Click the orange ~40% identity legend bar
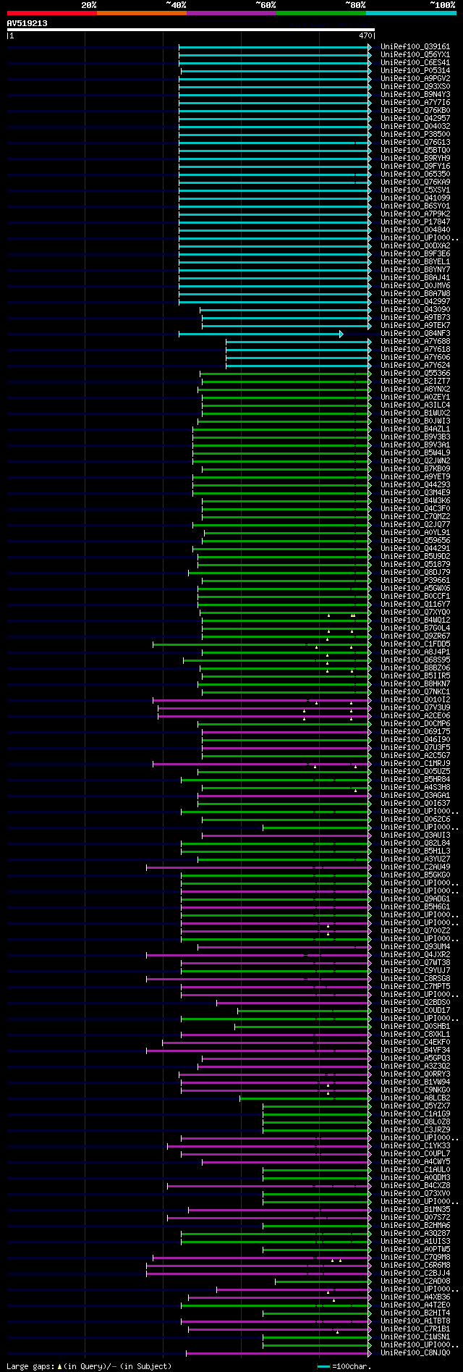This screenshot has width=463, height=1372. tap(142, 13)
